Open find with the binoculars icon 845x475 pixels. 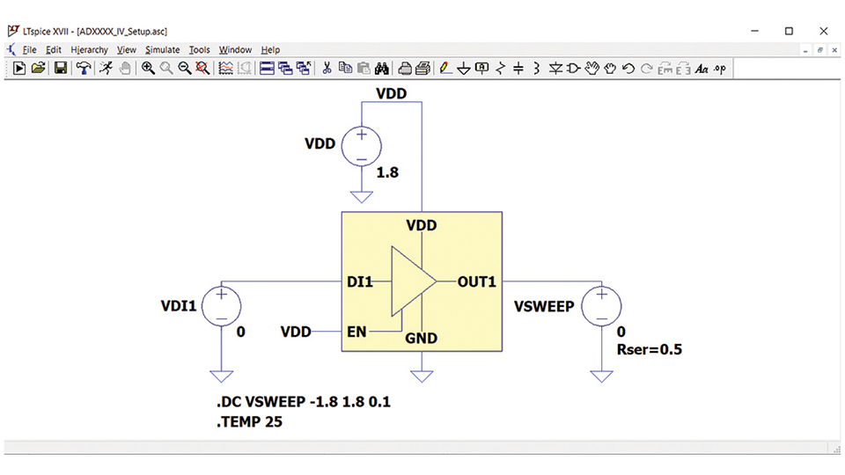[382, 69]
